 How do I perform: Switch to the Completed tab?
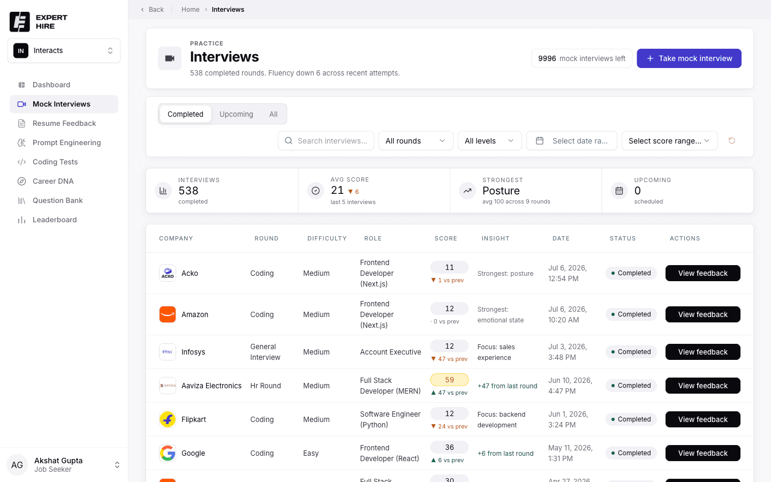point(185,114)
